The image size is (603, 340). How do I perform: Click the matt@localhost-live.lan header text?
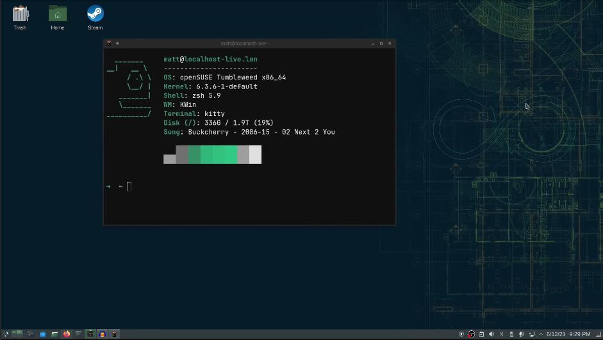[x=210, y=59]
